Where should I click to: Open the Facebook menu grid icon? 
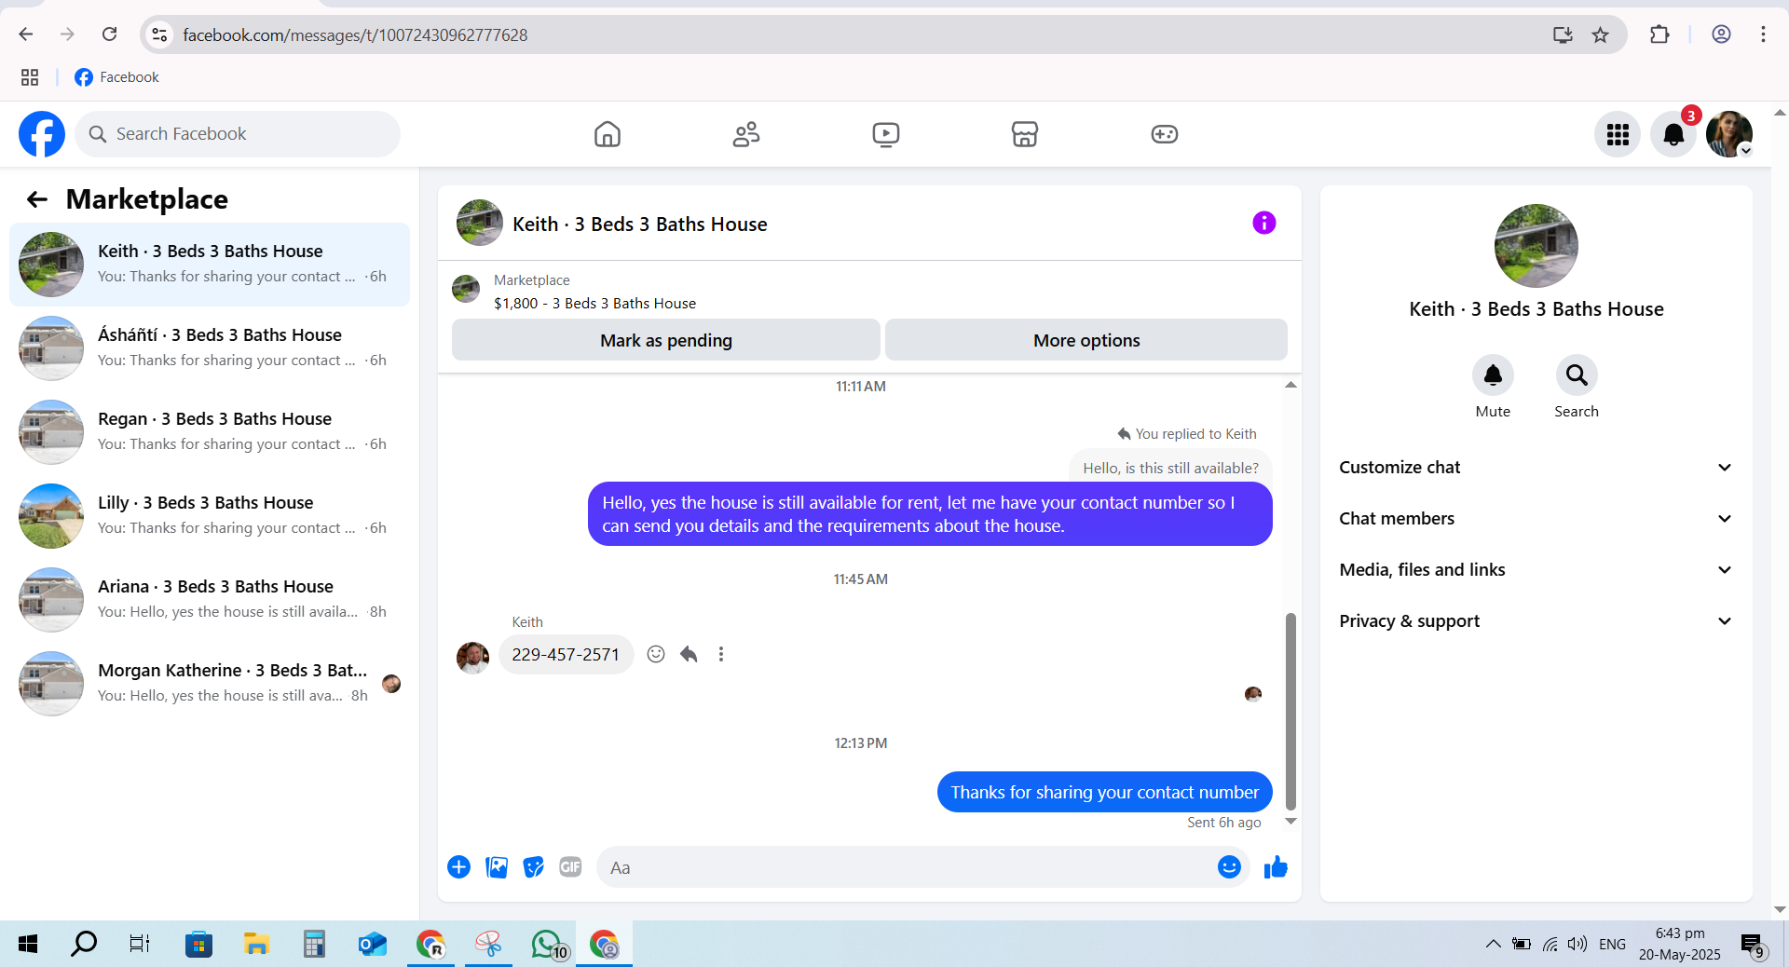(1618, 134)
